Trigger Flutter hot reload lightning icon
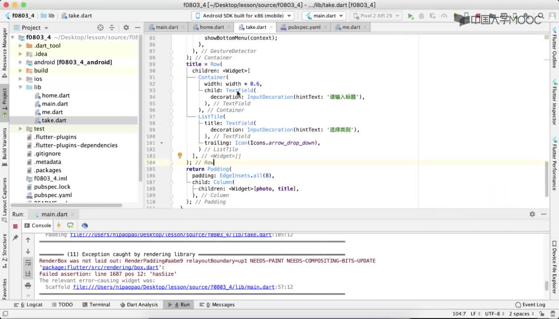The height and width of the screenshot is (319, 559). [58, 226]
